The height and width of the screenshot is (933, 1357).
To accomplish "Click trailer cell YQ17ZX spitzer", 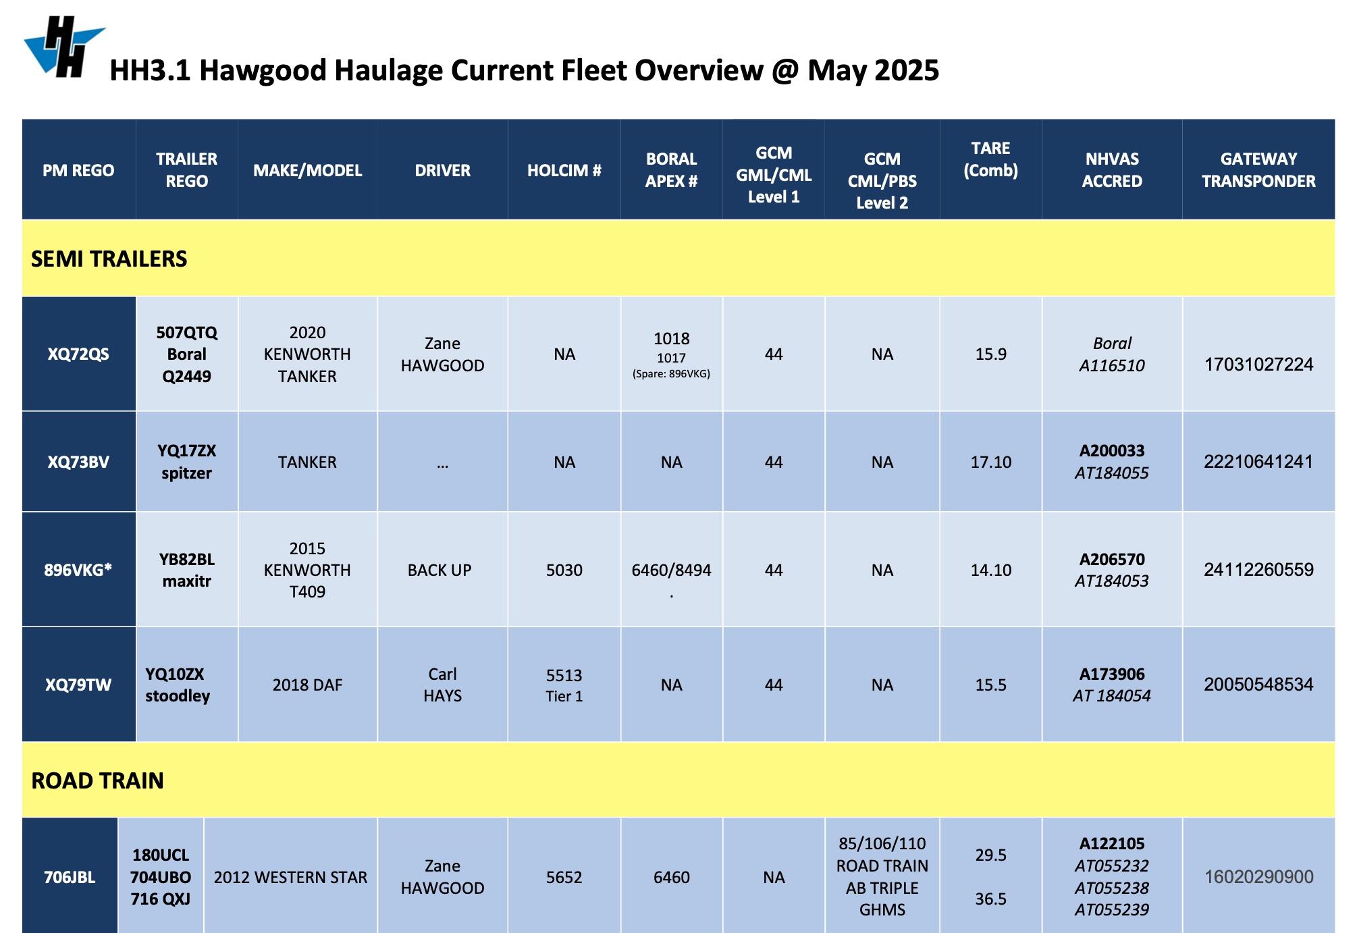I will click(187, 462).
